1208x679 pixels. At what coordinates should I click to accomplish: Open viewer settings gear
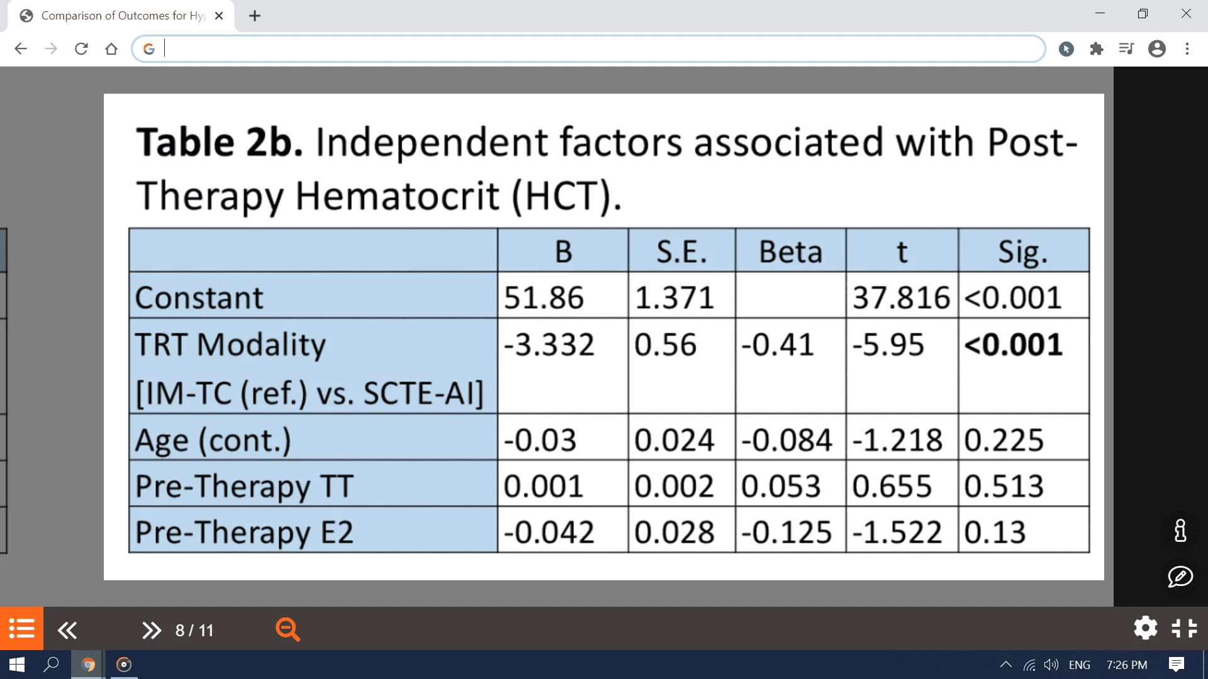point(1146,628)
